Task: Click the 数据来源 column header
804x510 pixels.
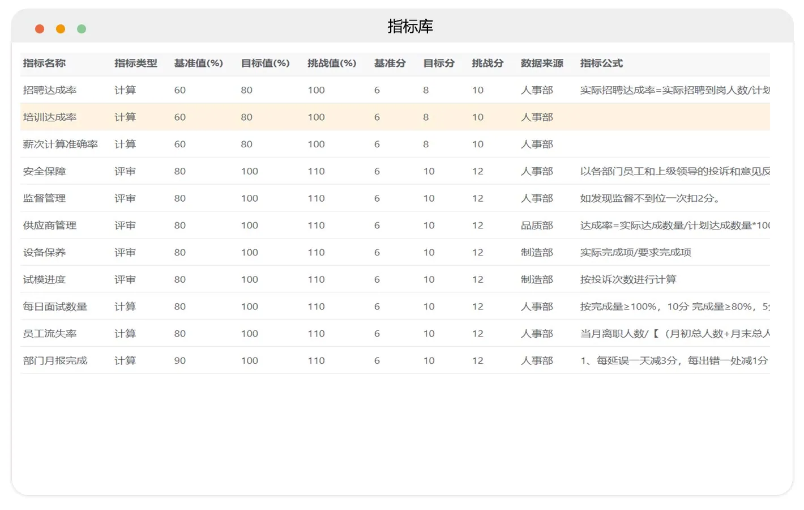Action: (x=542, y=63)
